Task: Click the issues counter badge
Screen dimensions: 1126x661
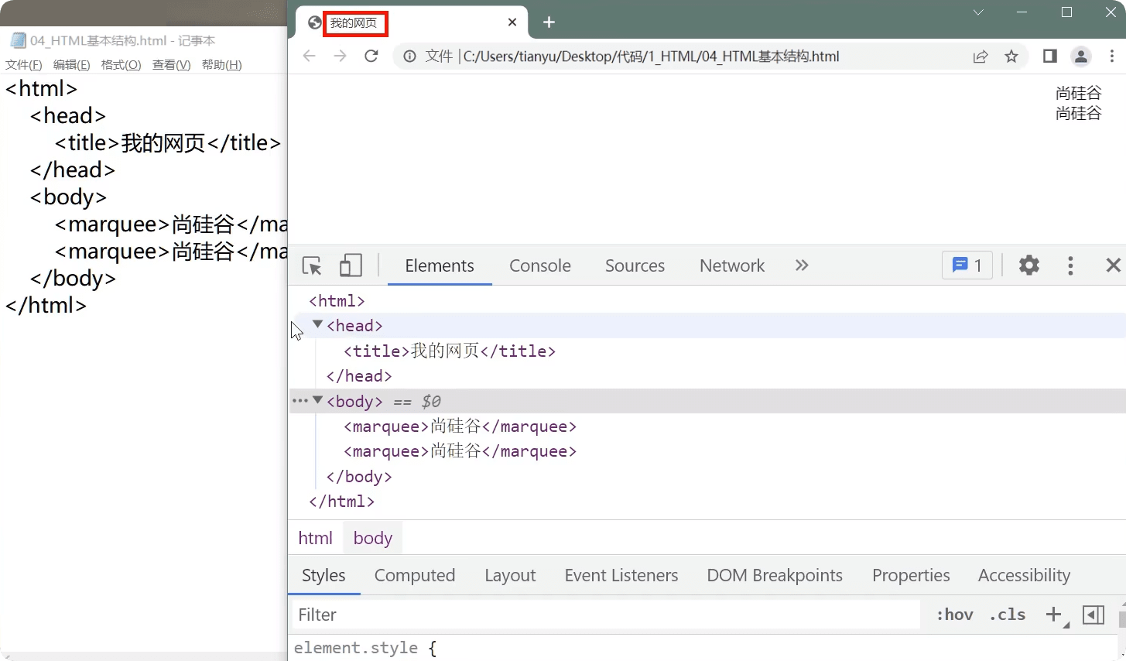Action: 967,265
